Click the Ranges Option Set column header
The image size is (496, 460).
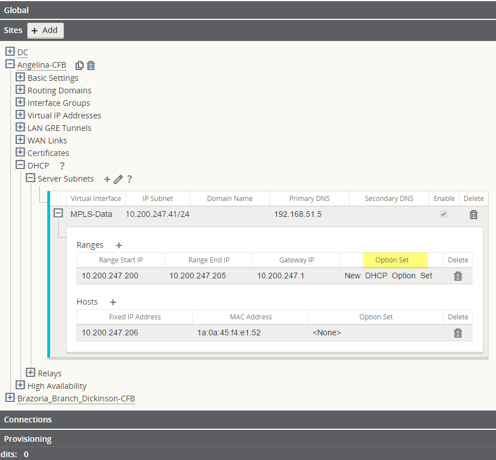click(392, 260)
